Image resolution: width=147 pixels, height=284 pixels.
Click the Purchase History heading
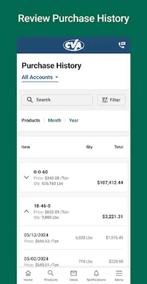click(x=51, y=66)
